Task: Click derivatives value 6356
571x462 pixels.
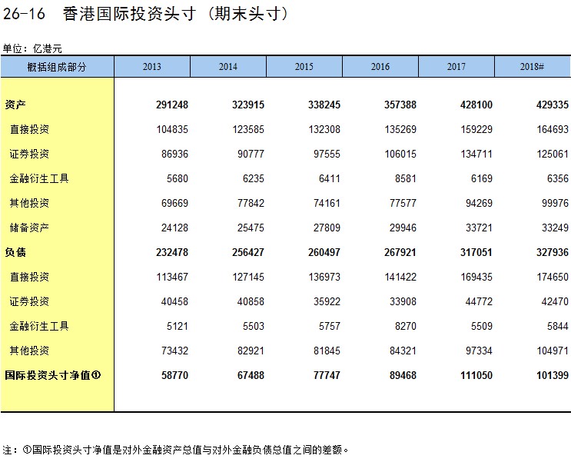Action: tap(558, 178)
